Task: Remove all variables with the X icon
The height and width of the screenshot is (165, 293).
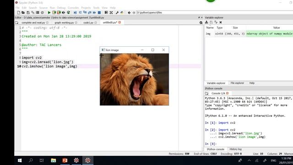Action: click(x=221, y=22)
